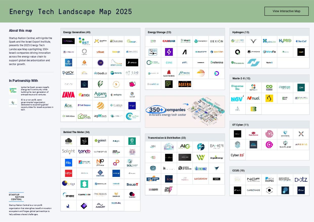Open the Cyber 2.0 logo
The height and width of the screenshot is (222, 314).
[x=237, y=155]
